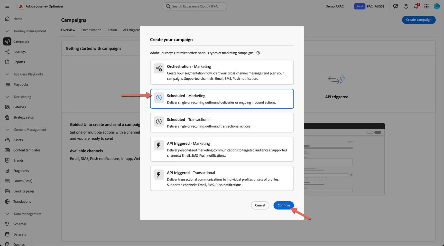Click the Journeys sidebar icon
This screenshot has height=246, width=444.
click(x=7, y=52)
